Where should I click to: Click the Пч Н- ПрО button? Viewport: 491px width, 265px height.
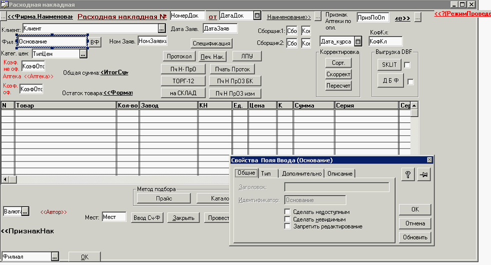tap(183, 69)
